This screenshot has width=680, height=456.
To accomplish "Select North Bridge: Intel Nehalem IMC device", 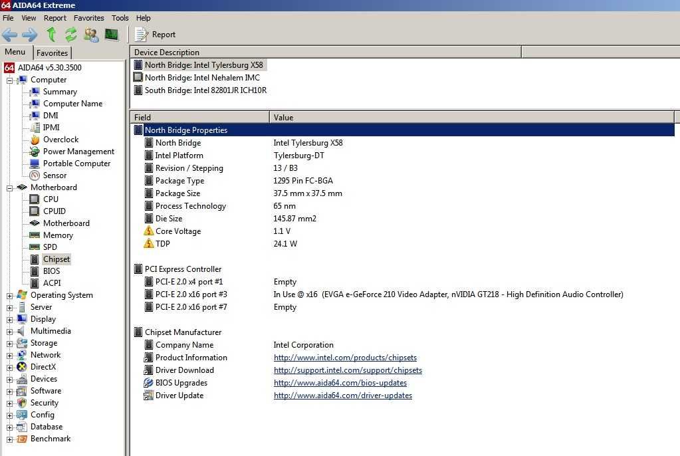I will click(x=198, y=78).
